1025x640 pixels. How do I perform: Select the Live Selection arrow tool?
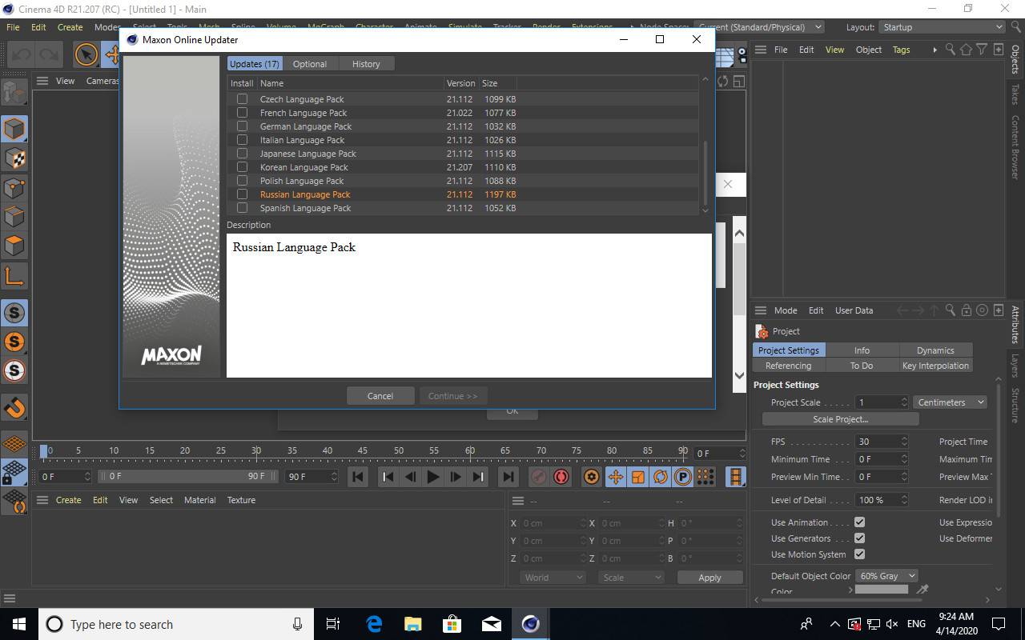86,54
